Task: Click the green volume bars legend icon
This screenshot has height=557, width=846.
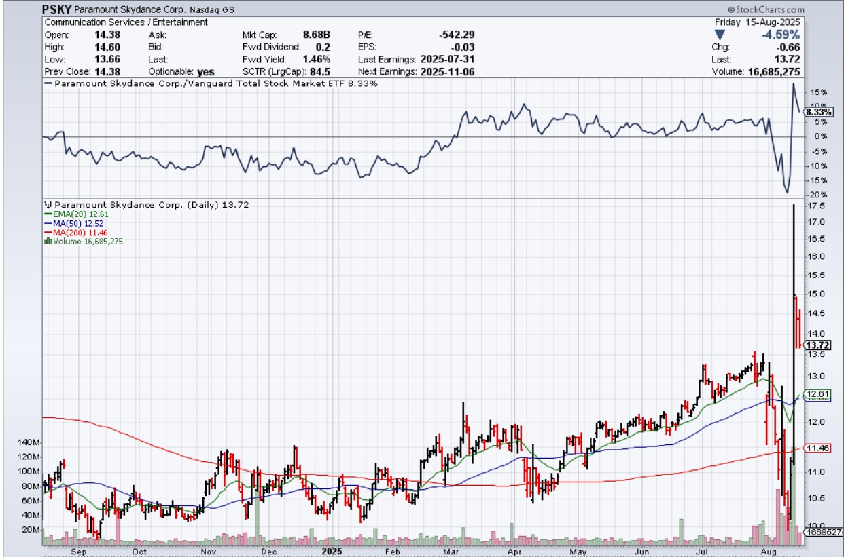Action: point(48,241)
